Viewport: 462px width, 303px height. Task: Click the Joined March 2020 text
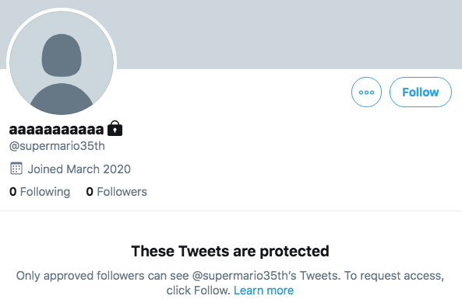pyautogui.click(x=79, y=169)
